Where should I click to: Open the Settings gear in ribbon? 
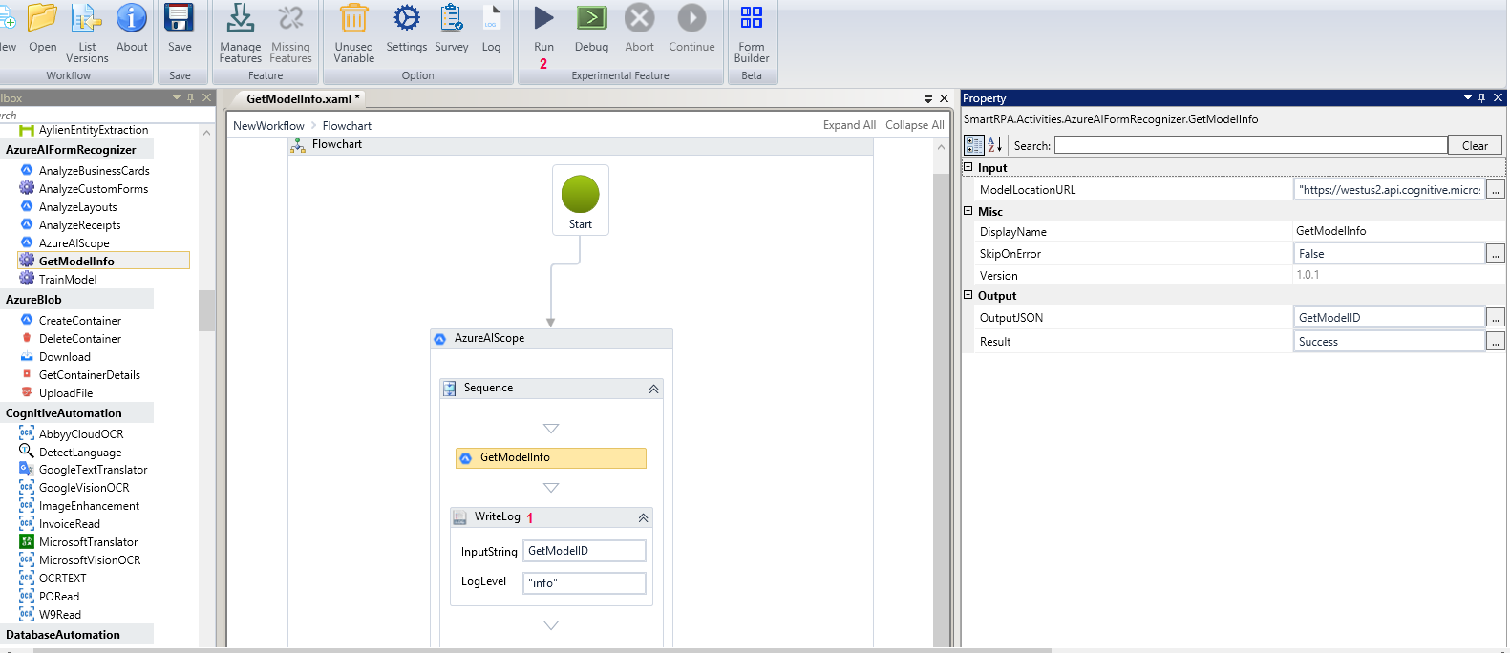pyautogui.click(x=407, y=19)
